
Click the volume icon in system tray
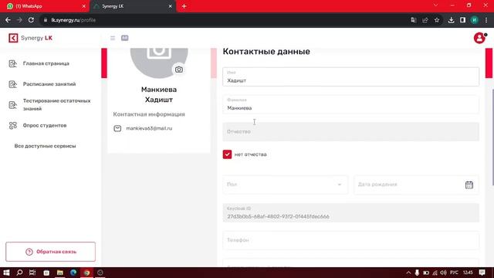443,273
